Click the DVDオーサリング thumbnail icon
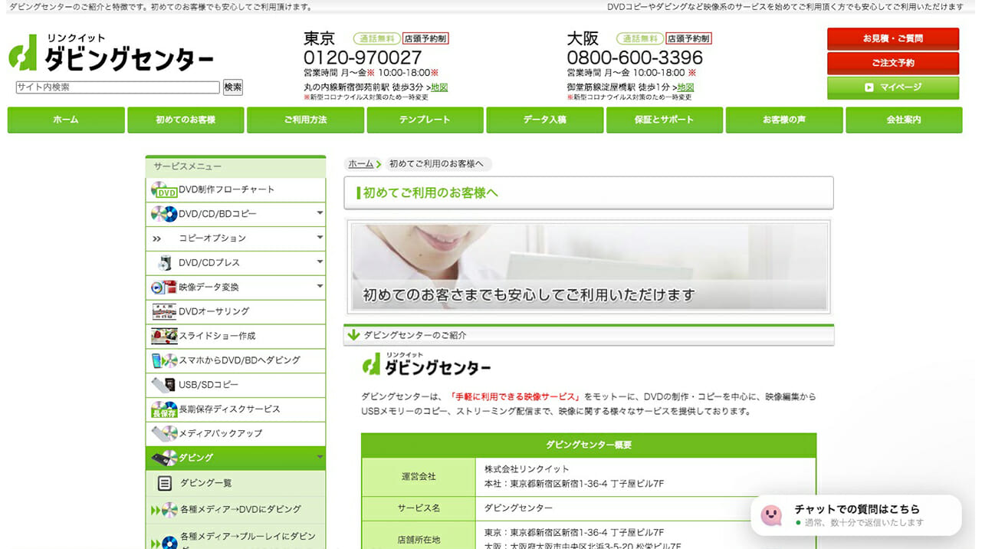The height and width of the screenshot is (549, 982). pyautogui.click(x=163, y=311)
